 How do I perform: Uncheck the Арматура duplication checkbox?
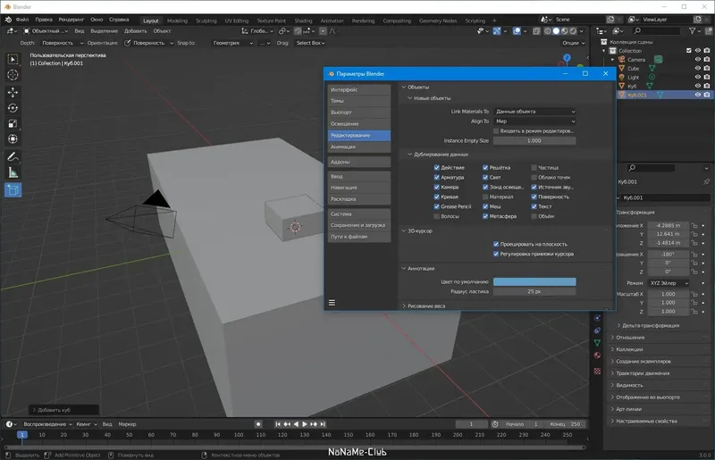pos(437,177)
